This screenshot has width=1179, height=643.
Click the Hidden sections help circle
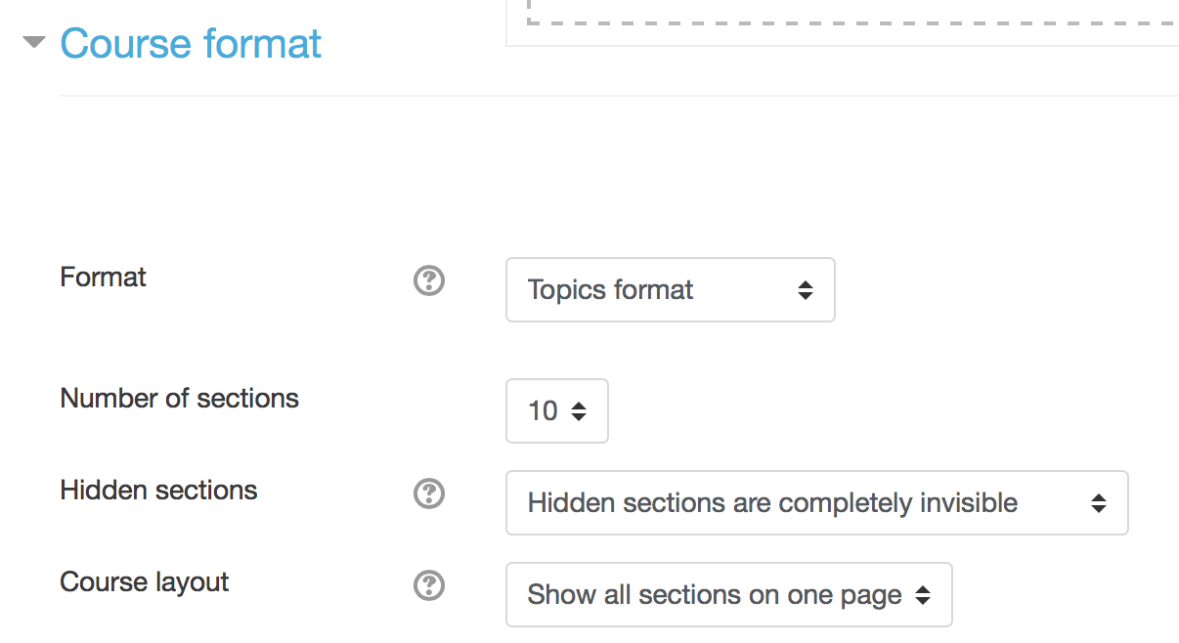428,494
